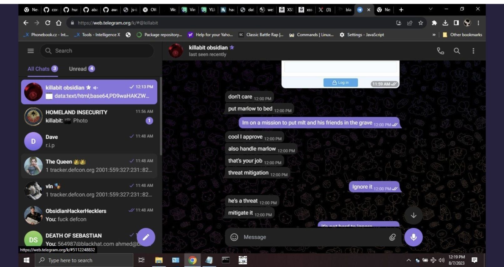Click the attach file paperclip icon
Screen dimensions: 504x267
(x=392, y=237)
